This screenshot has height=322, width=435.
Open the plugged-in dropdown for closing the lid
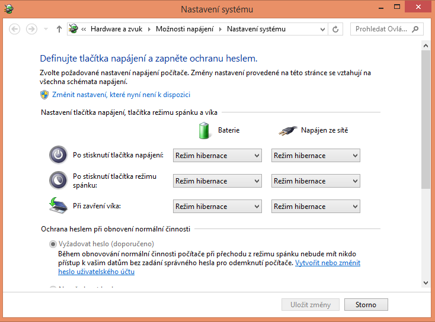316,207
